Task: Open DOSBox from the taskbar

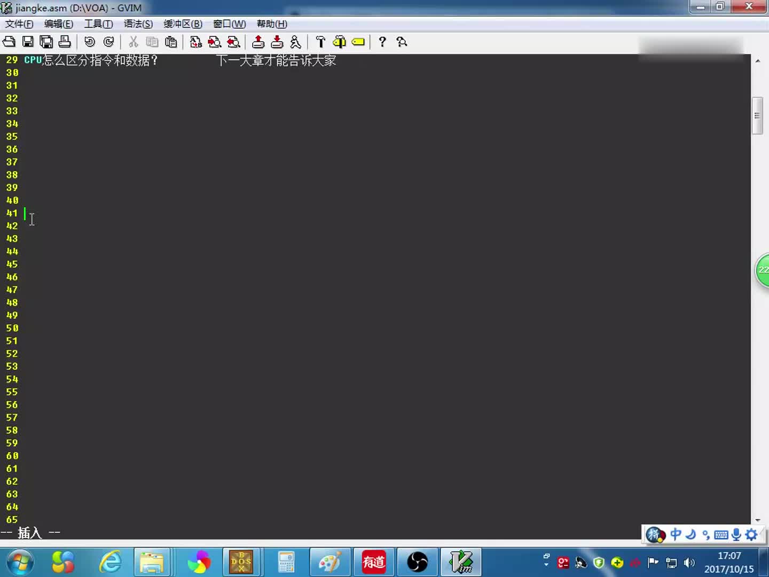Action: 241,562
